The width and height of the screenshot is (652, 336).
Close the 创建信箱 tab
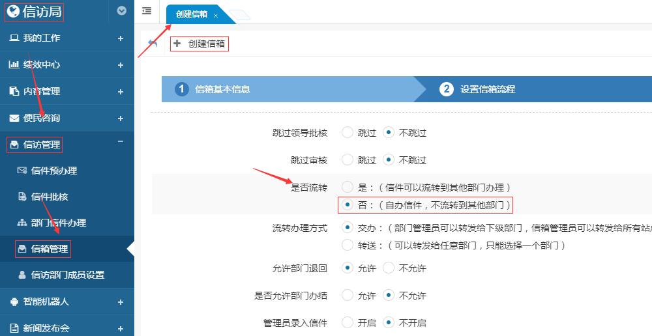click(216, 15)
